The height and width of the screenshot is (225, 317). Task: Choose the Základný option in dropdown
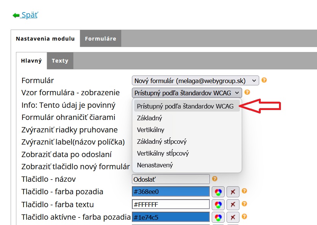pyautogui.click(x=149, y=118)
